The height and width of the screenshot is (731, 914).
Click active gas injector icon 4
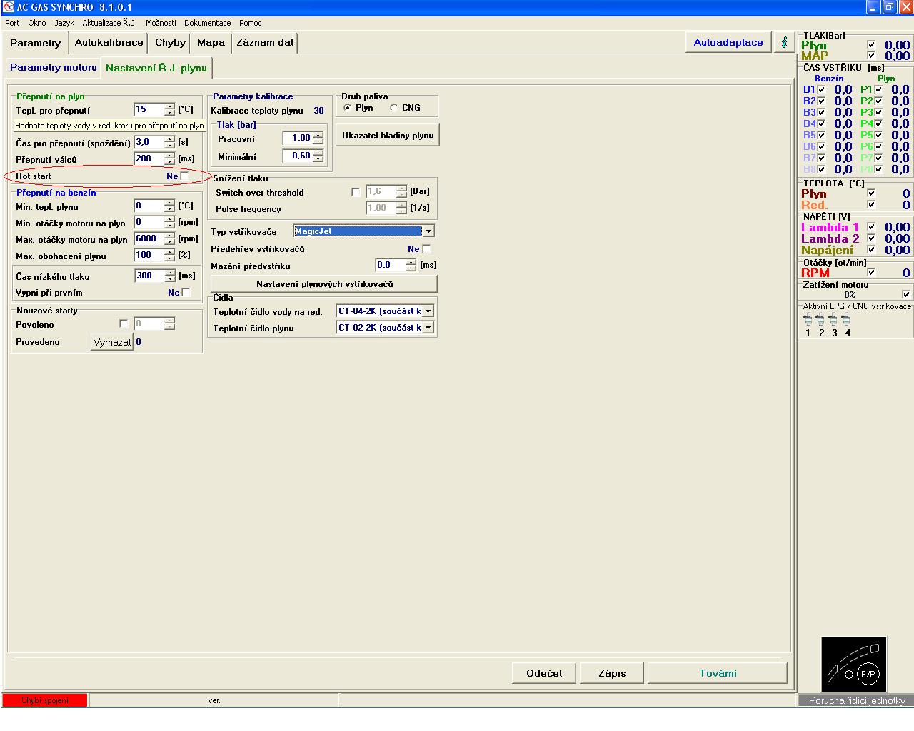coord(846,319)
